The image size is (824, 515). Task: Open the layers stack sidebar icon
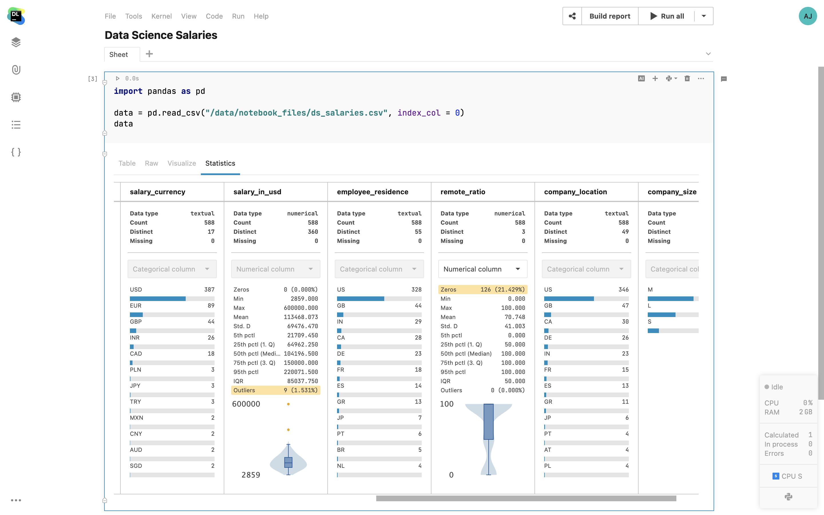[x=16, y=42]
